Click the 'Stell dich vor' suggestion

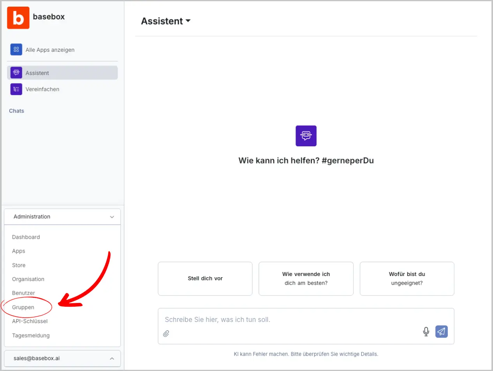[x=205, y=279]
